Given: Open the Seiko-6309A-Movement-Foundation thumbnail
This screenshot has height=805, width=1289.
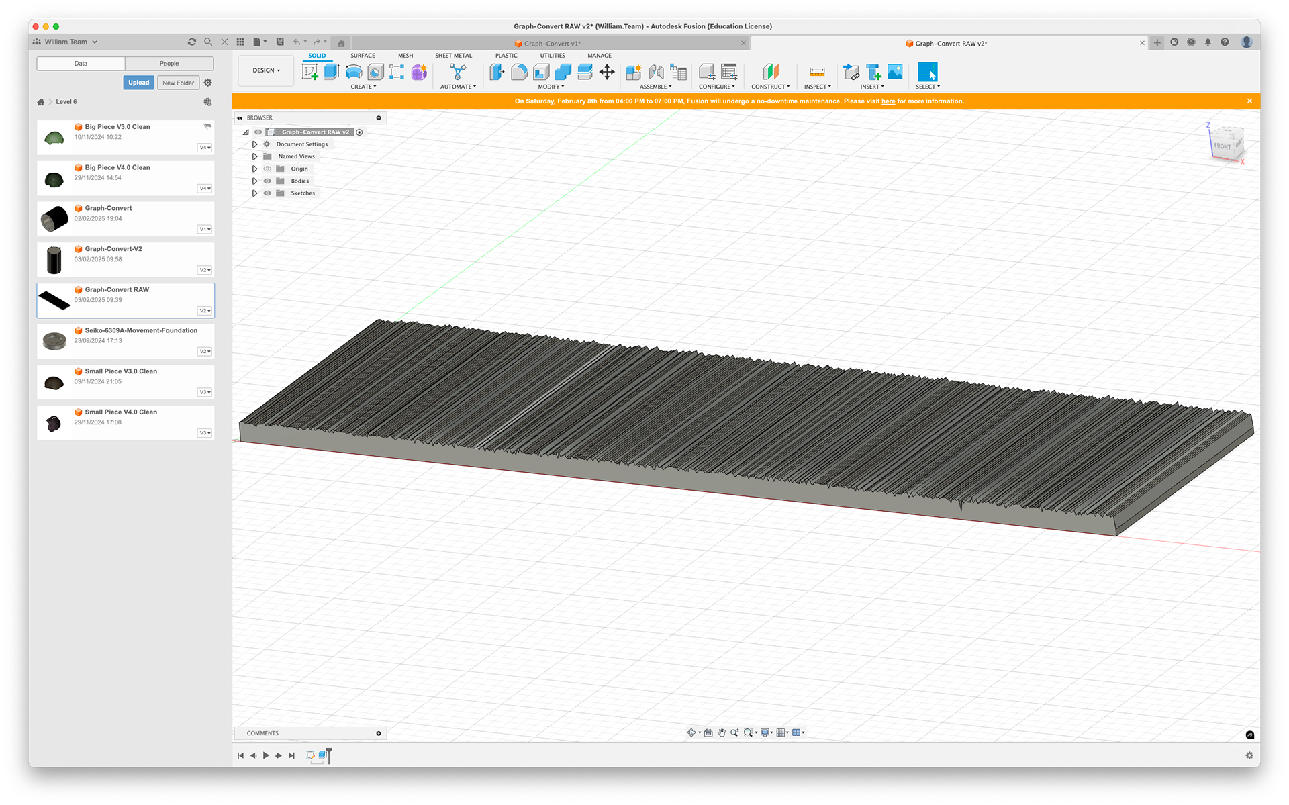Looking at the screenshot, I should point(54,340).
